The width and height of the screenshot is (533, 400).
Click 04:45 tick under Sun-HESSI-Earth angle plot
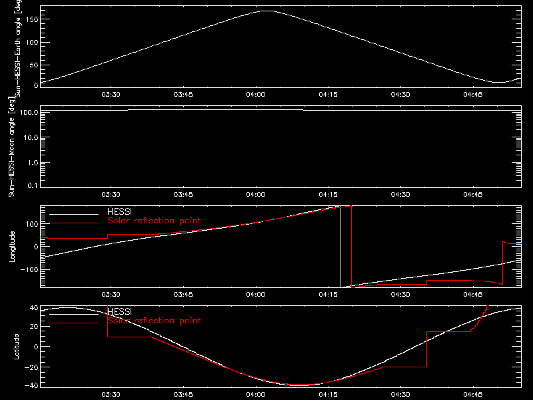[473, 94]
